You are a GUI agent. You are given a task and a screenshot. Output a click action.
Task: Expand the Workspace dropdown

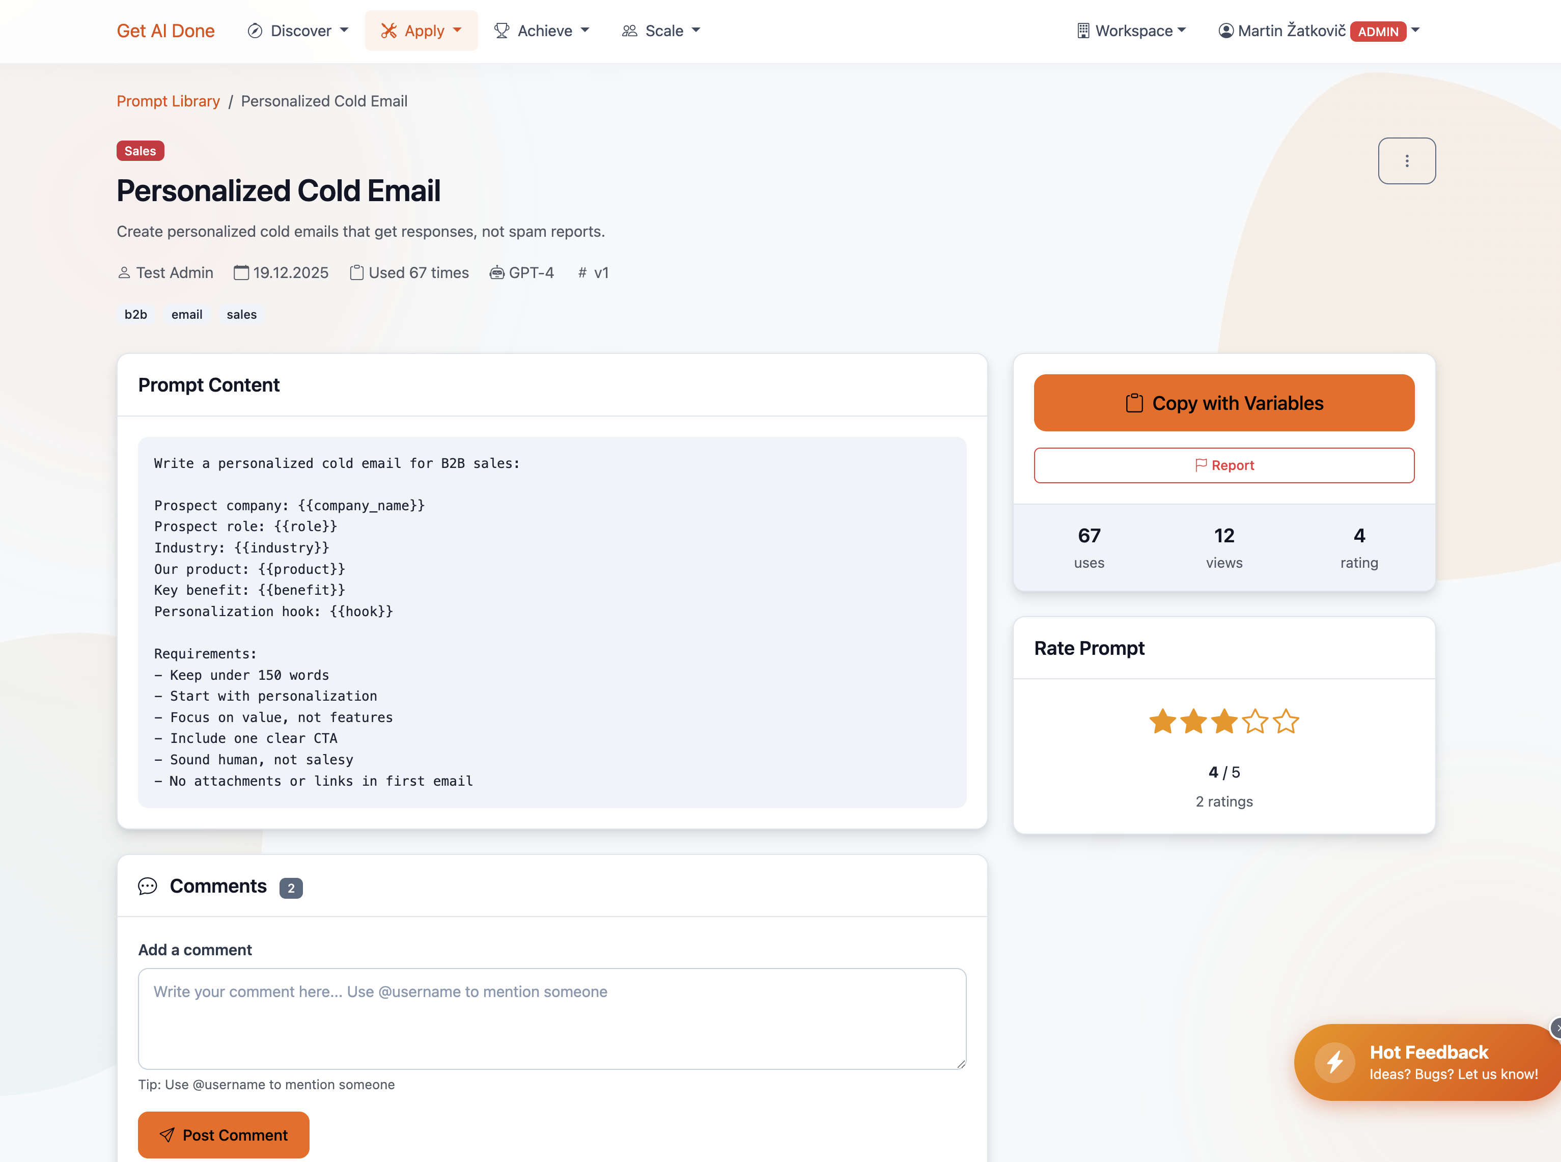(1131, 31)
